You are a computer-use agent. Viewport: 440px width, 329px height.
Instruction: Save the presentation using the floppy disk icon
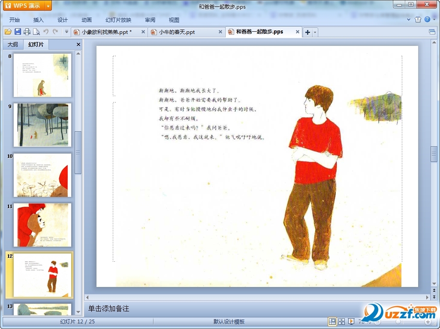(x=18, y=32)
